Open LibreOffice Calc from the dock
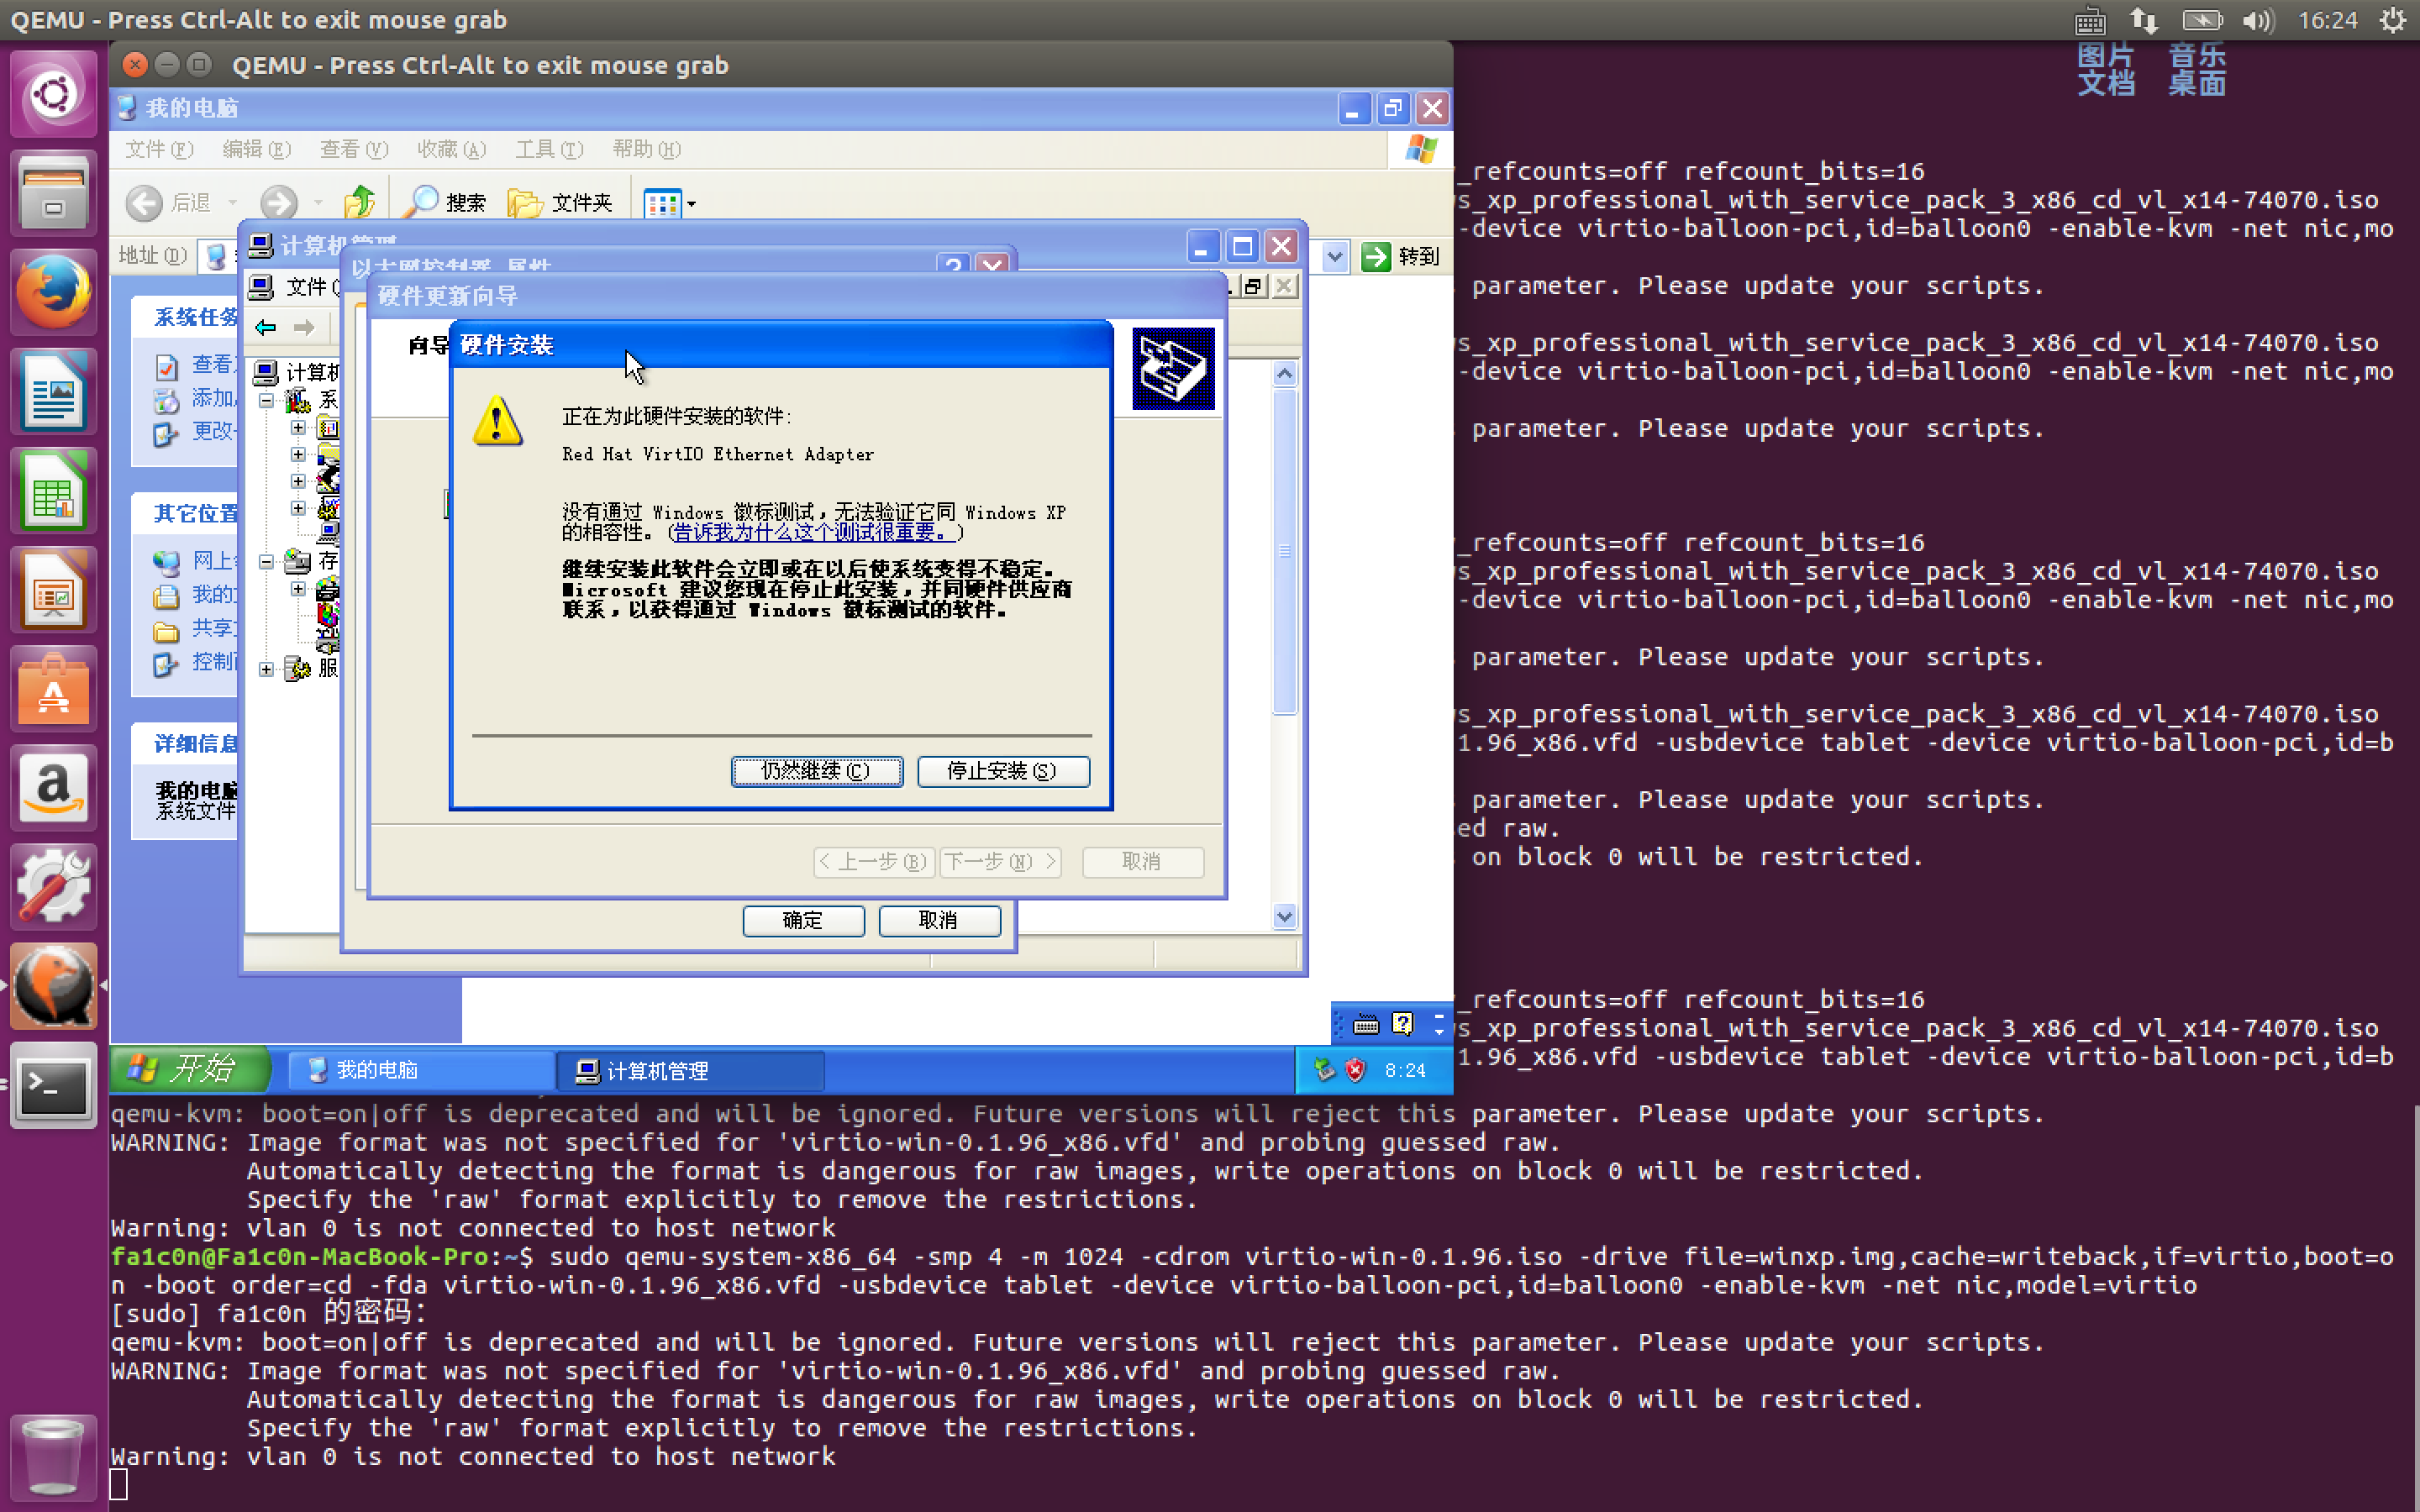The width and height of the screenshot is (2420, 1512). point(52,491)
